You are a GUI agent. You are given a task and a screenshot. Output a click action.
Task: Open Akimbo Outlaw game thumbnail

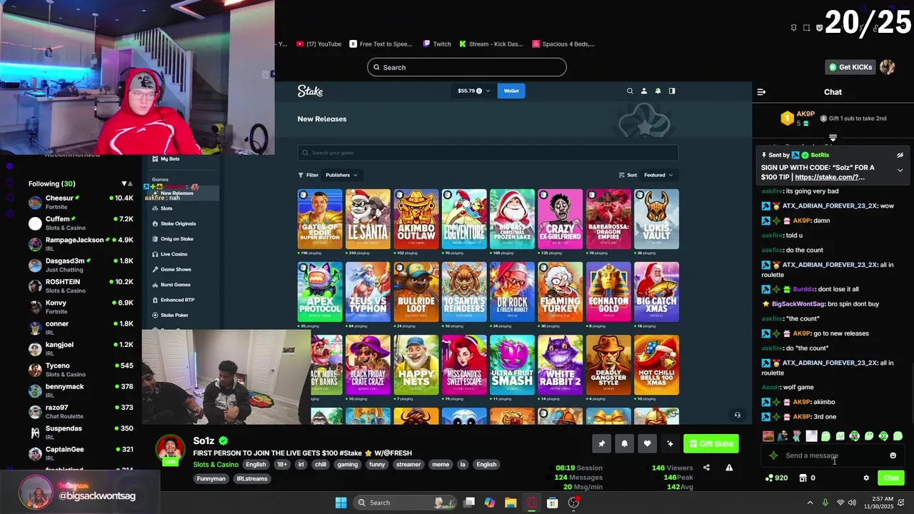416,219
